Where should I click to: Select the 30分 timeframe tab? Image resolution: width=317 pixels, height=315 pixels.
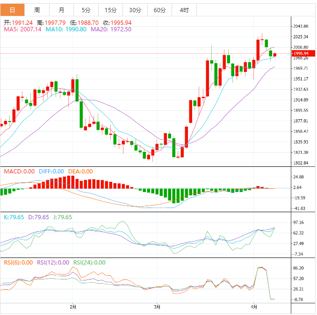point(135,10)
